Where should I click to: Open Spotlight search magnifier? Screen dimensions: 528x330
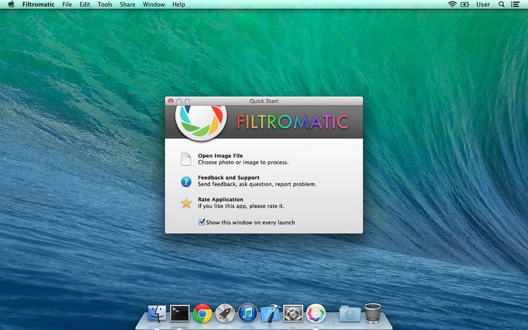pos(502,5)
